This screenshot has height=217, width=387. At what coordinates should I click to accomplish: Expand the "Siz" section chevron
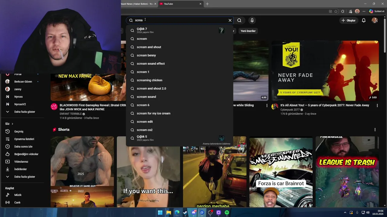tap(12, 124)
